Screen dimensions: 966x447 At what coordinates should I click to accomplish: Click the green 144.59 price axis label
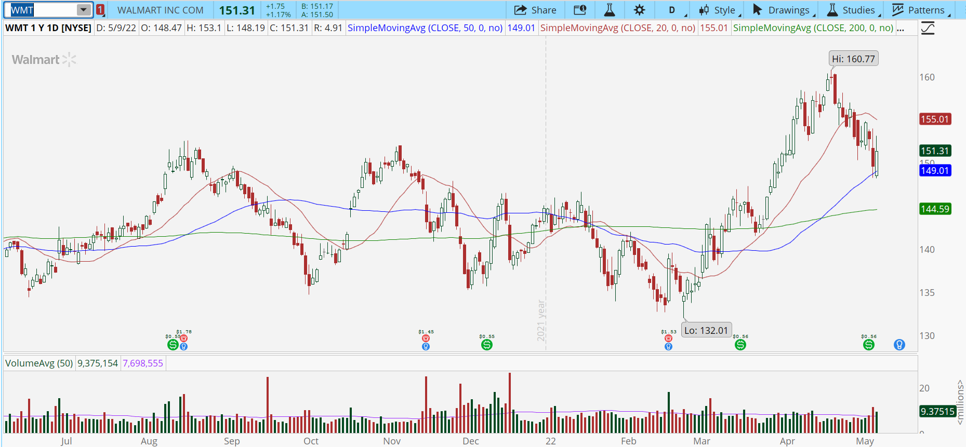[935, 209]
